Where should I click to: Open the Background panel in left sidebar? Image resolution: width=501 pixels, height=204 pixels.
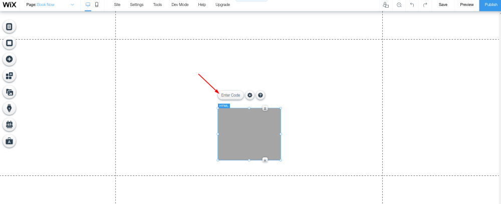pos(9,43)
